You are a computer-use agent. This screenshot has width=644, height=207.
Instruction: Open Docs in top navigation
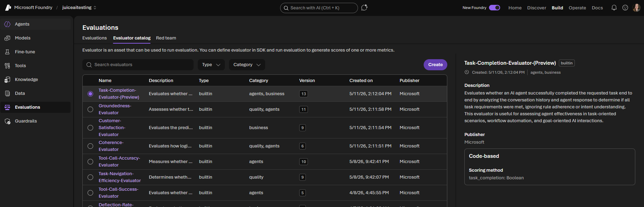pos(597,8)
